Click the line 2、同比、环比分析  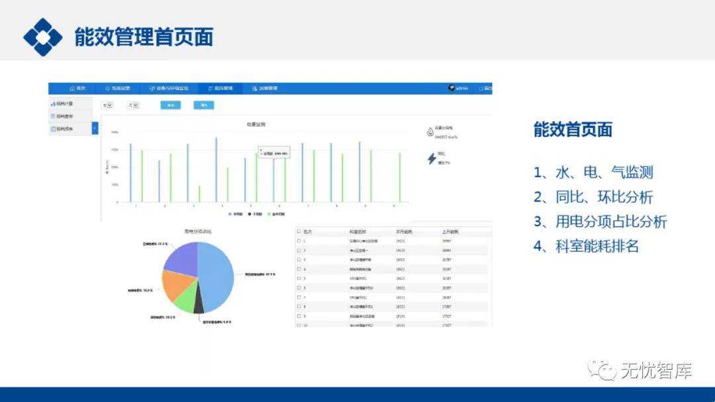point(593,197)
